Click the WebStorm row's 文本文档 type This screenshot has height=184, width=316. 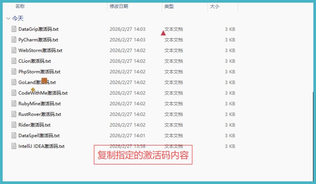pos(173,51)
